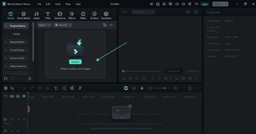Step to the previous frame in the player

(x=124, y=79)
